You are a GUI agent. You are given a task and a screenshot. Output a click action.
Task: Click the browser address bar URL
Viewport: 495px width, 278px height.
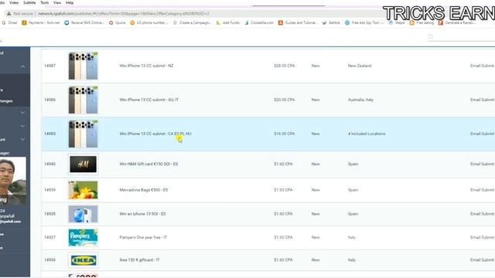coord(124,14)
